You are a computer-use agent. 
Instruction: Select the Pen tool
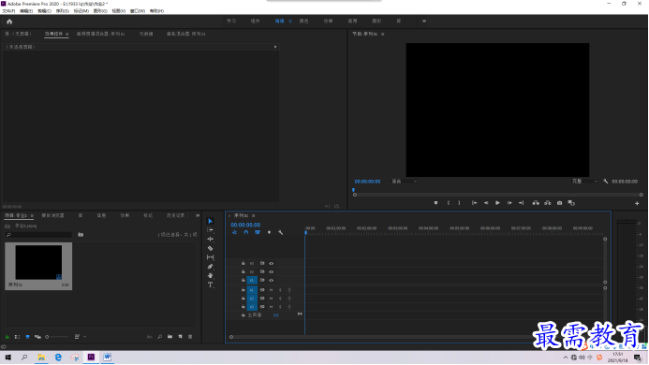211,267
